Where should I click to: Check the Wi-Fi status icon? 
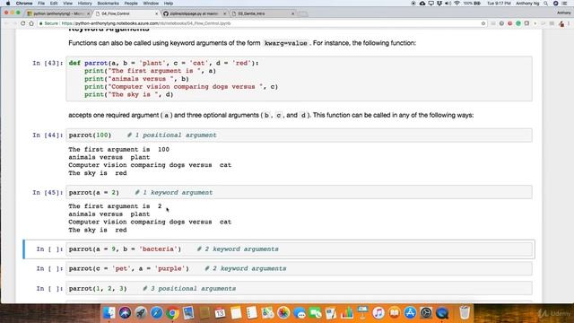click(x=457, y=4)
